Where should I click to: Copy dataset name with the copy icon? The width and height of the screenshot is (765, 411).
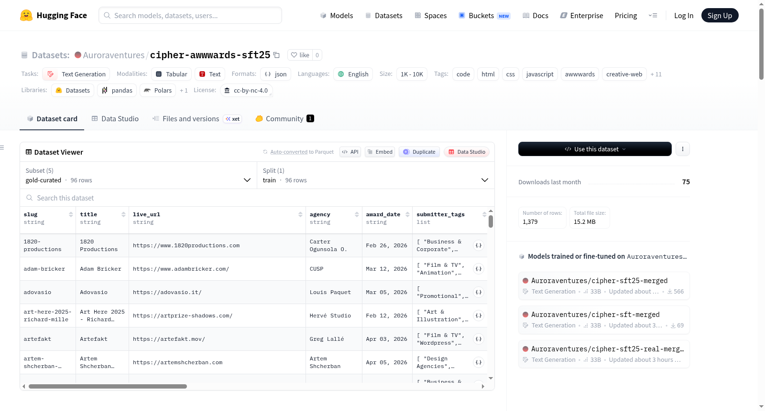pos(276,55)
